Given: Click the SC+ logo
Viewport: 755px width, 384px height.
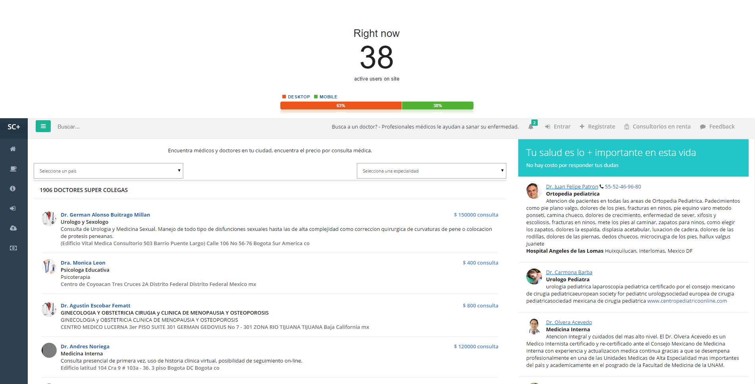Looking at the screenshot, I should point(14,127).
